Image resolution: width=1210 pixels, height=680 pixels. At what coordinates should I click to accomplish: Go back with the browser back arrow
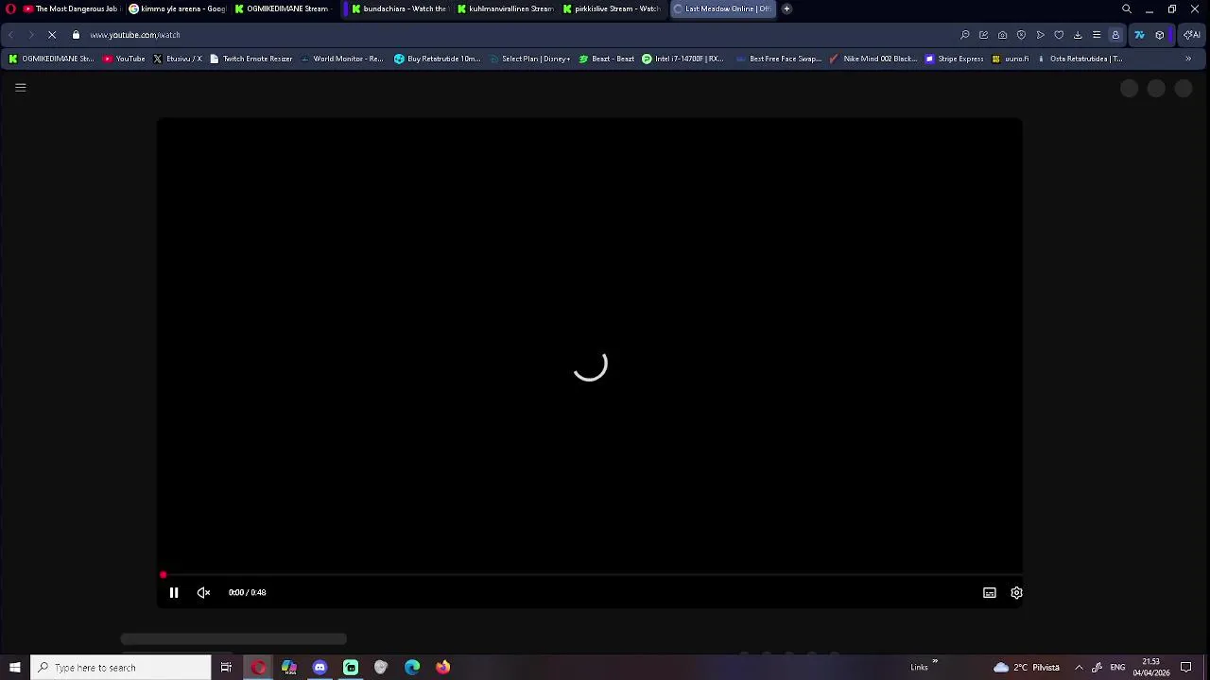click(10, 35)
